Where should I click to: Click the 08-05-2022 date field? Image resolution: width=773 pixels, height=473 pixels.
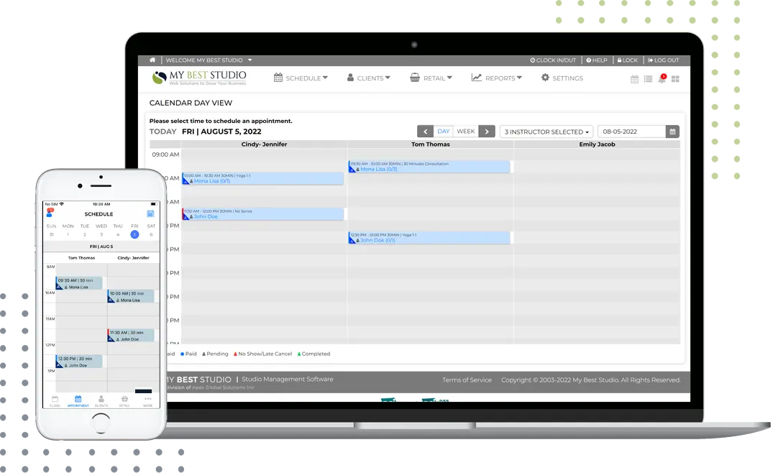point(631,132)
